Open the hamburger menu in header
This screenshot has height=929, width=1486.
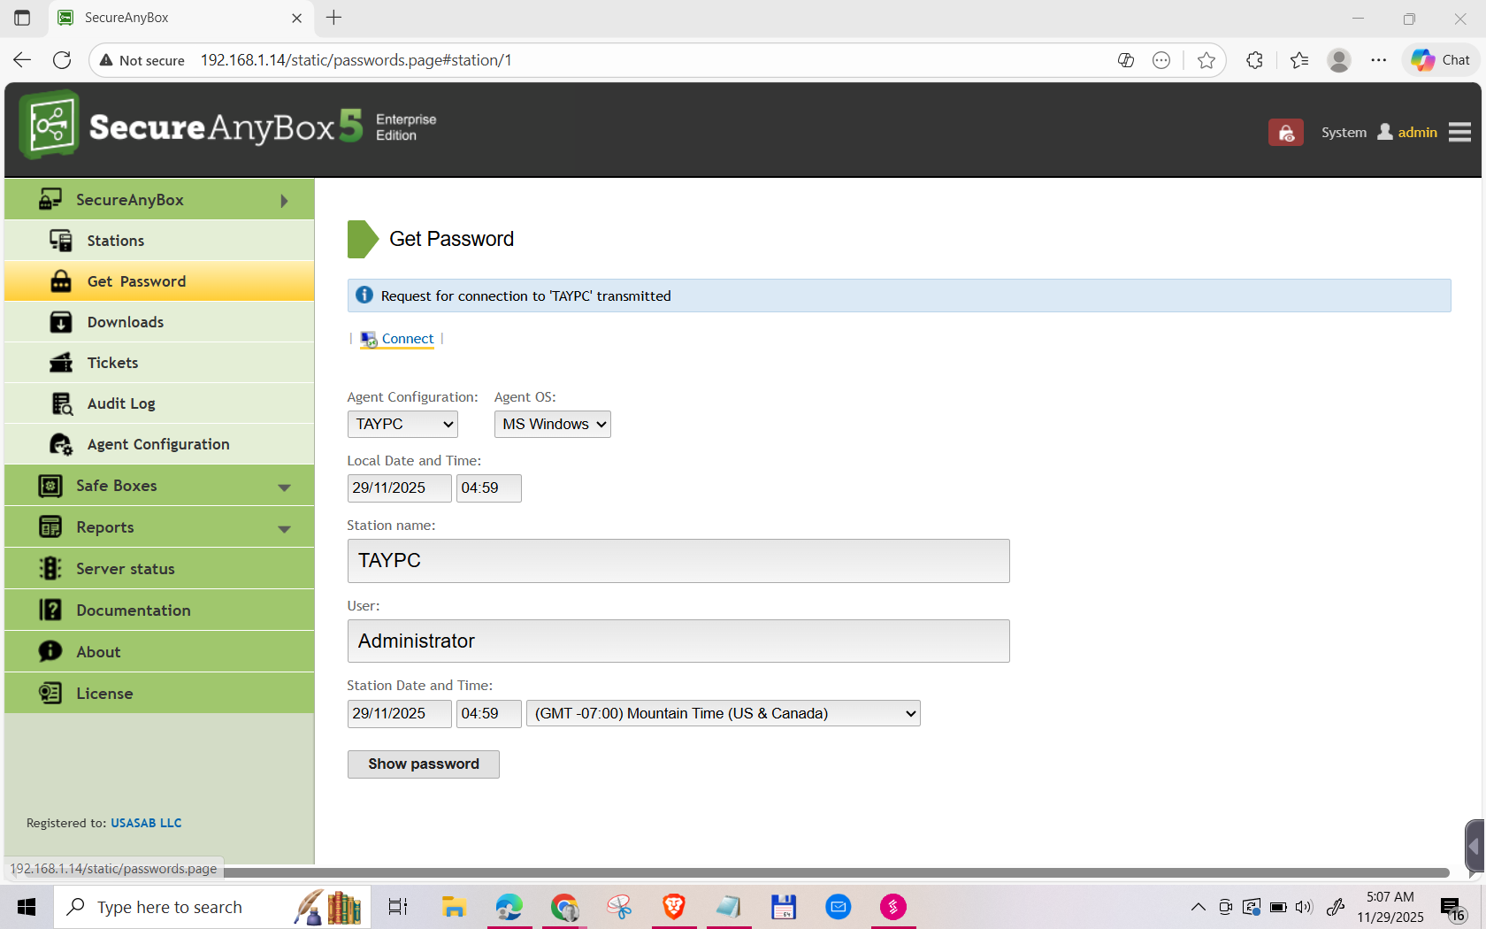(x=1460, y=132)
